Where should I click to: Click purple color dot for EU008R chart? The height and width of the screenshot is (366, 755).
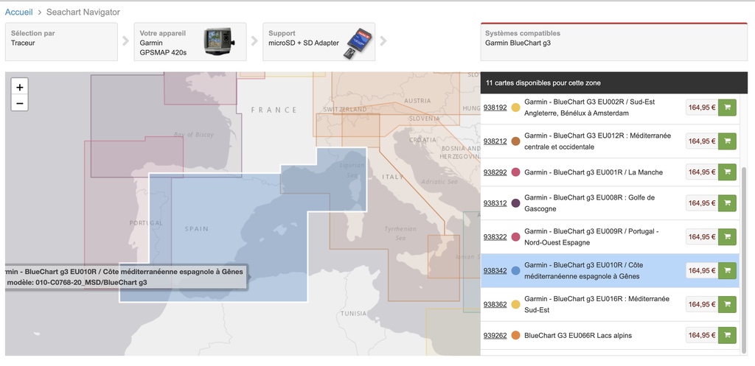(515, 203)
